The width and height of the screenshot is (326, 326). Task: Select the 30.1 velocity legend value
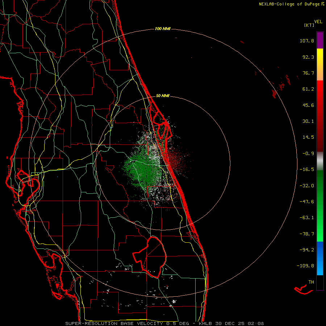tap(308, 121)
